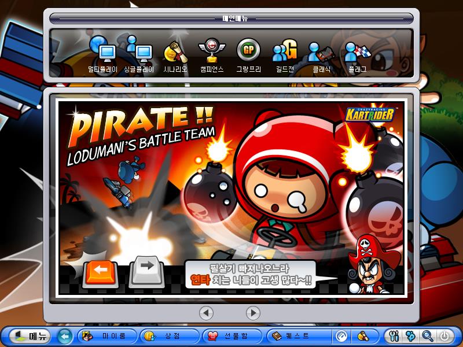Viewport: 463px width, 347px height.
Task: Open the 퀘스트 quest list
Action: (x=296, y=336)
